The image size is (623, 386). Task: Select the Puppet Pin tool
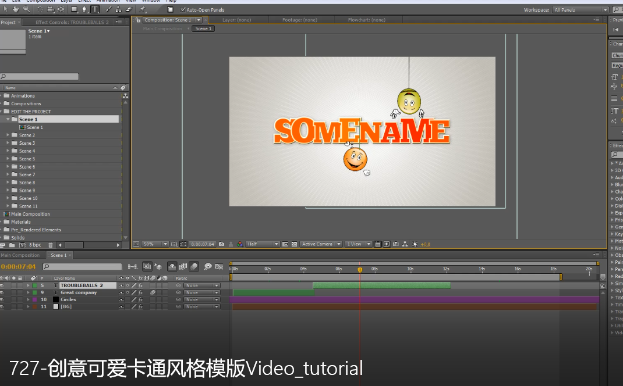[142, 9]
